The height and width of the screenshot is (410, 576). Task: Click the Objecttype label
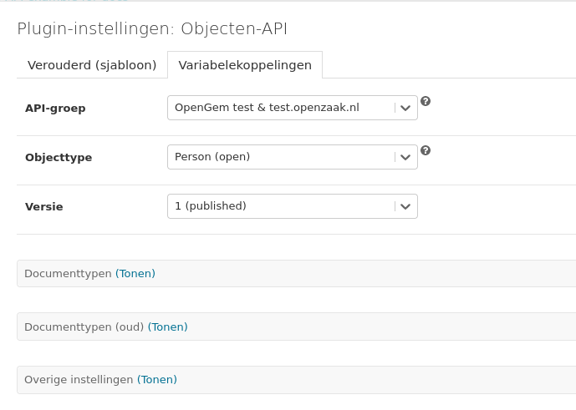click(x=59, y=158)
